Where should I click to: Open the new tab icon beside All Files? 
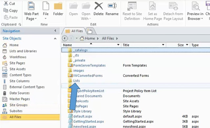pyautogui.click(x=90, y=31)
